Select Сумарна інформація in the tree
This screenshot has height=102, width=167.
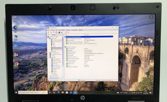tap(56, 40)
